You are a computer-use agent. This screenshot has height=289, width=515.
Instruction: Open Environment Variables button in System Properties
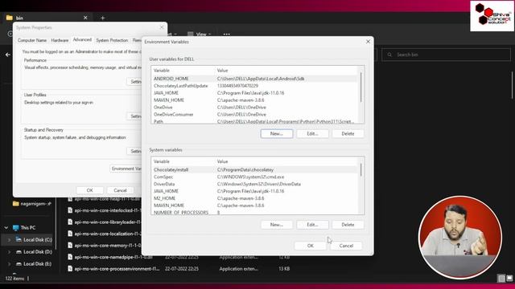(126, 169)
